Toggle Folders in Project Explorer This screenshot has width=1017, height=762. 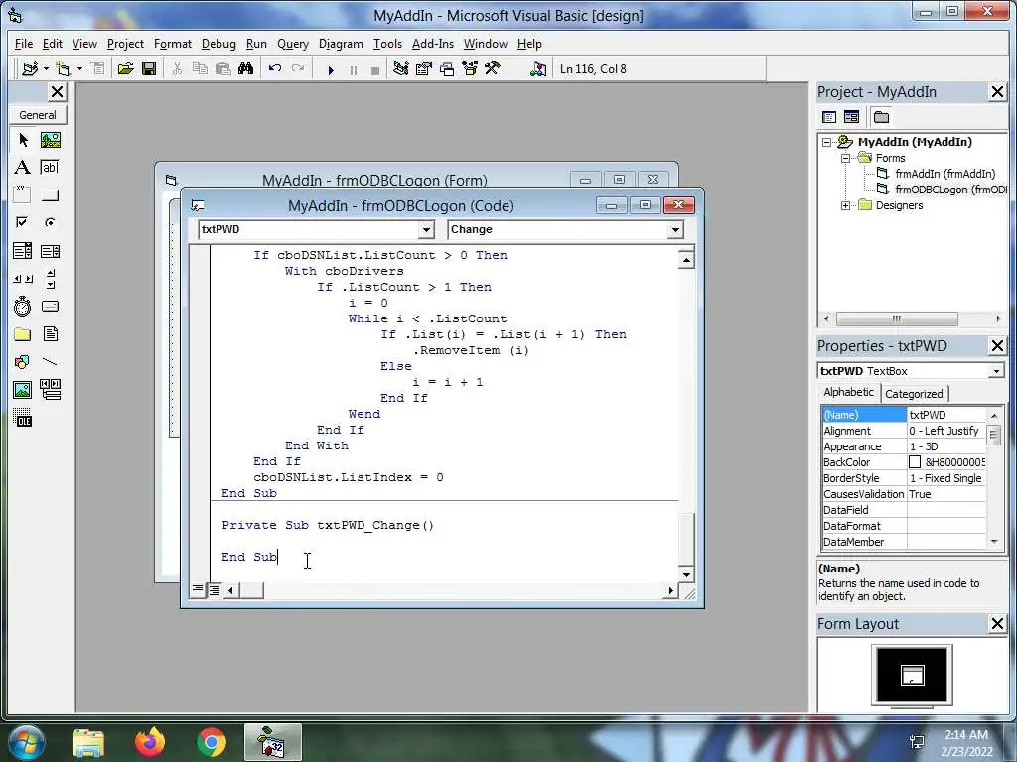coord(881,117)
